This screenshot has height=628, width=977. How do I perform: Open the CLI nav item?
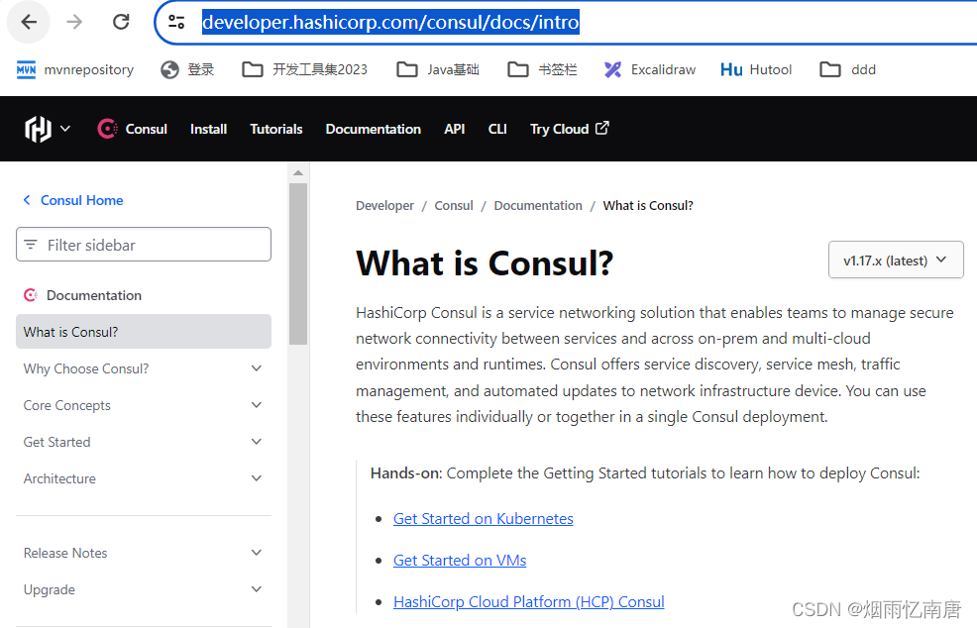tap(497, 129)
